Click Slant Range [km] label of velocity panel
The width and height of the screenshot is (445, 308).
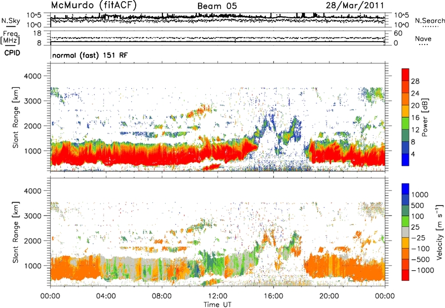[x=16, y=232]
